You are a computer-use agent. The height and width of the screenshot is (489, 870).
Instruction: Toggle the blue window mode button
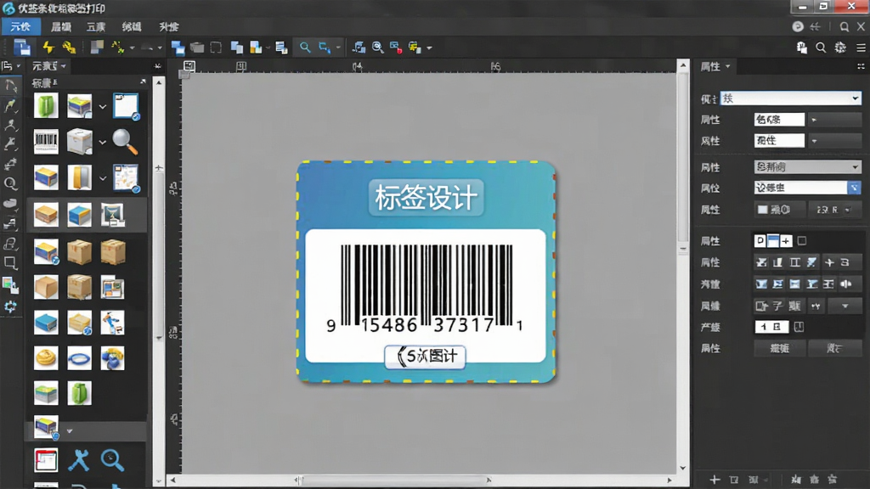point(773,240)
